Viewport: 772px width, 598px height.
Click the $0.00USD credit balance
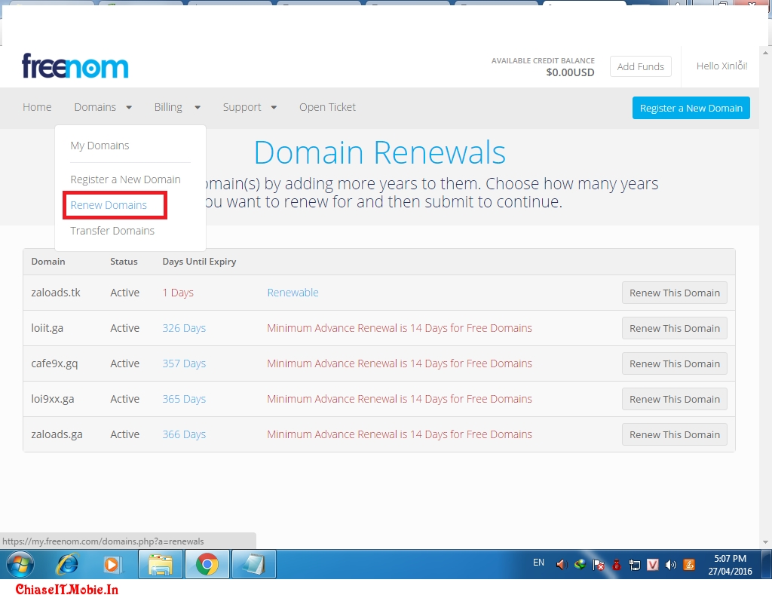[x=570, y=72]
